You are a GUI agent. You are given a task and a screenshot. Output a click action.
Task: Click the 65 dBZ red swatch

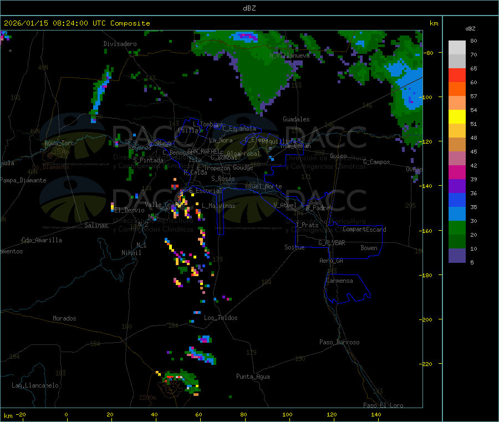(457, 75)
